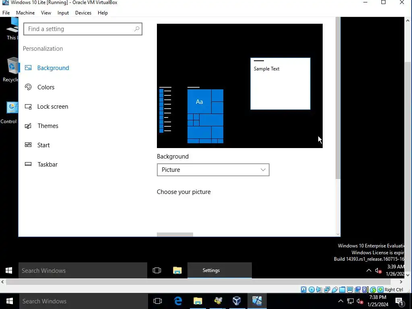Click the host Search Windows box

84,301
